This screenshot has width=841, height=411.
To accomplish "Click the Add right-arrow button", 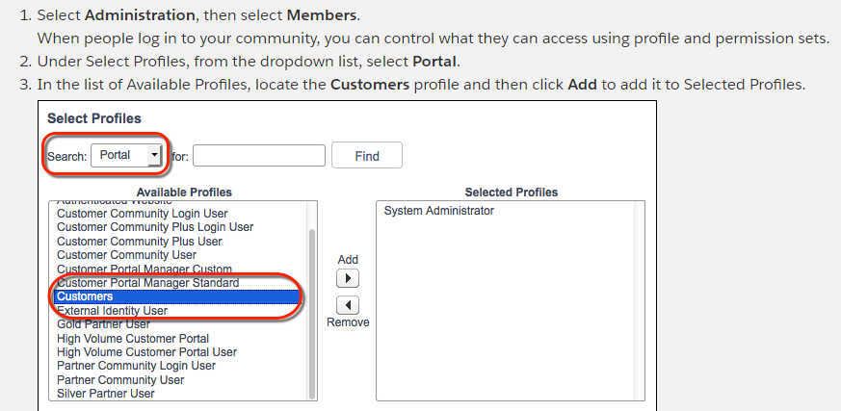I will 348,278.
